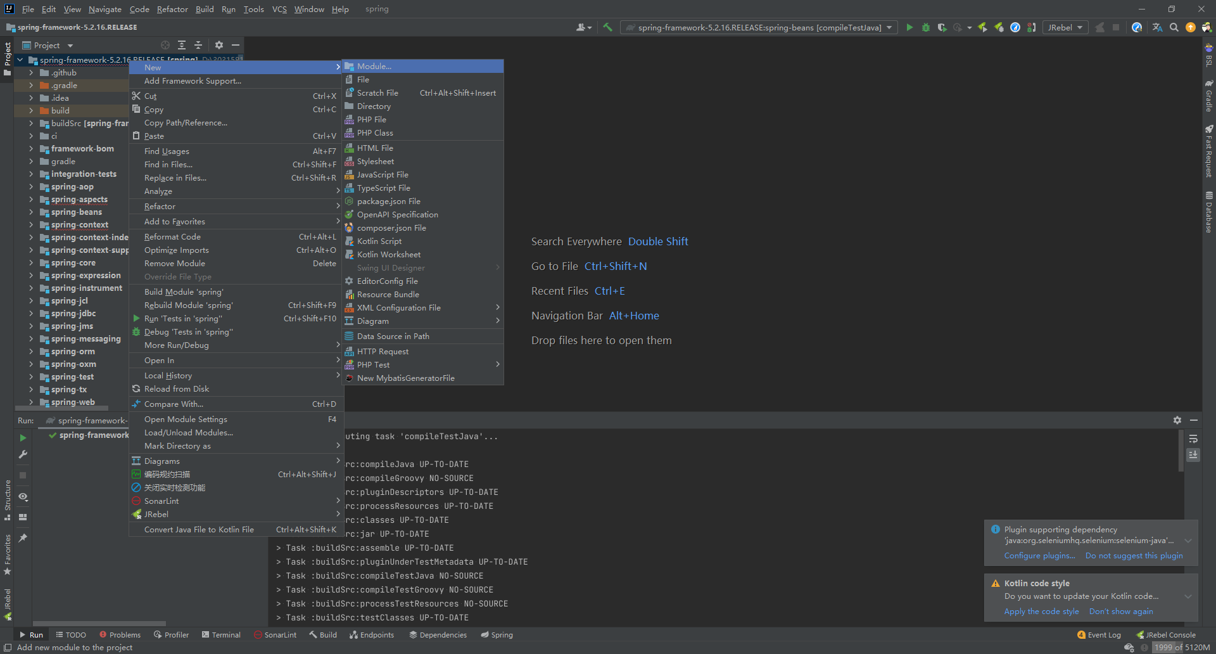
Task: Click the memory usage indicator in status bar
Action: (x=1181, y=647)
